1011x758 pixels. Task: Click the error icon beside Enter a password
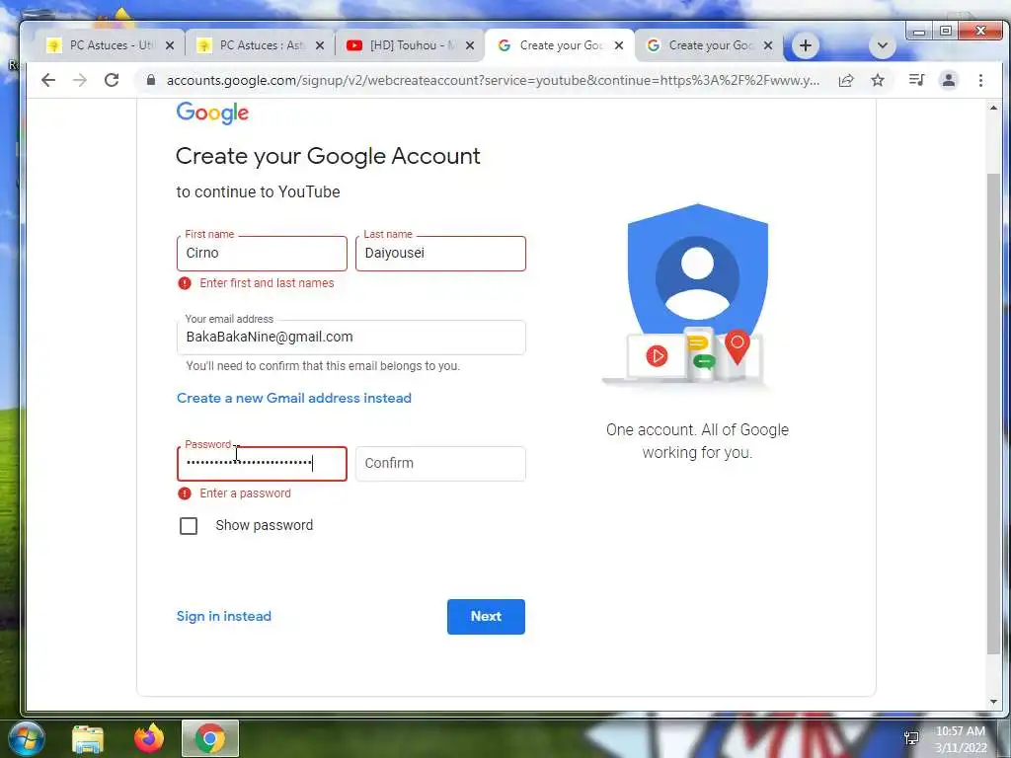pos(185,493)
